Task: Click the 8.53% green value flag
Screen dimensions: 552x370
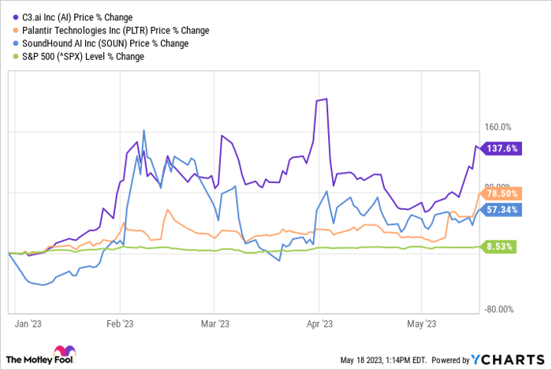Action: (x=499, y=247)
